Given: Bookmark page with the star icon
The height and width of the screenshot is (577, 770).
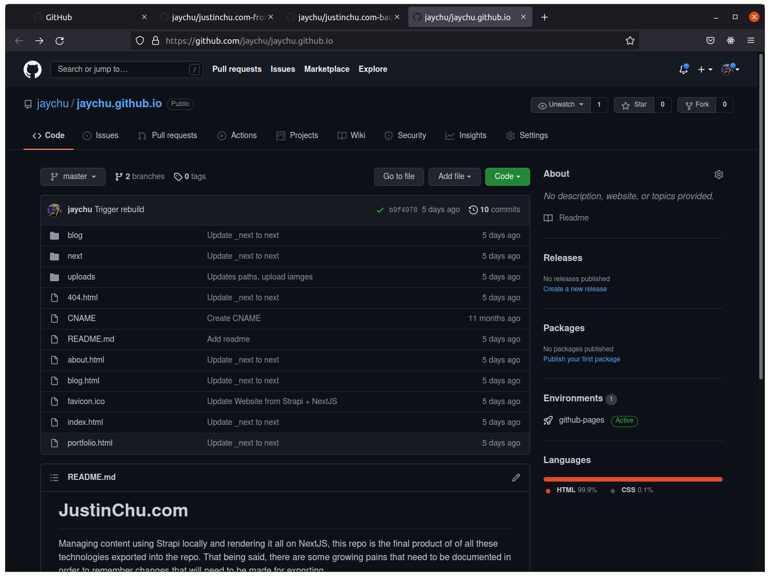Looking at the screenshot, I should coord(630,41).
